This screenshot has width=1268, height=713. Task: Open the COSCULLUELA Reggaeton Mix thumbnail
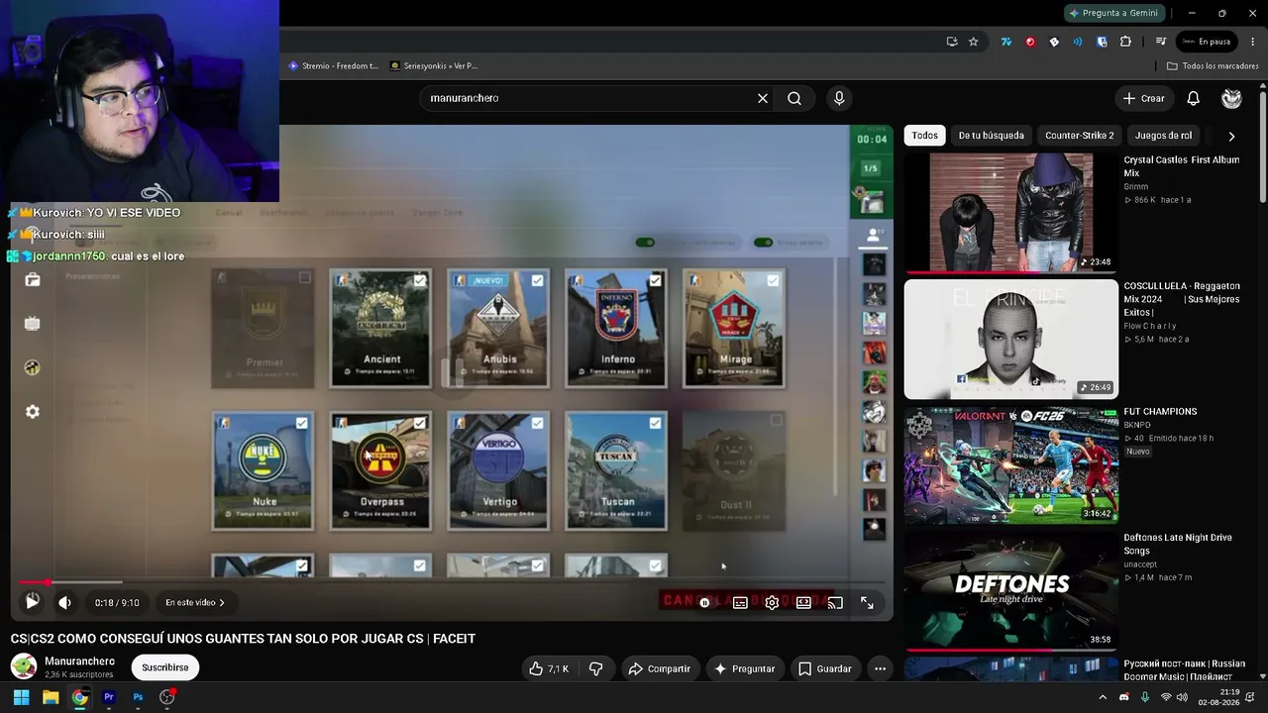1010,340
